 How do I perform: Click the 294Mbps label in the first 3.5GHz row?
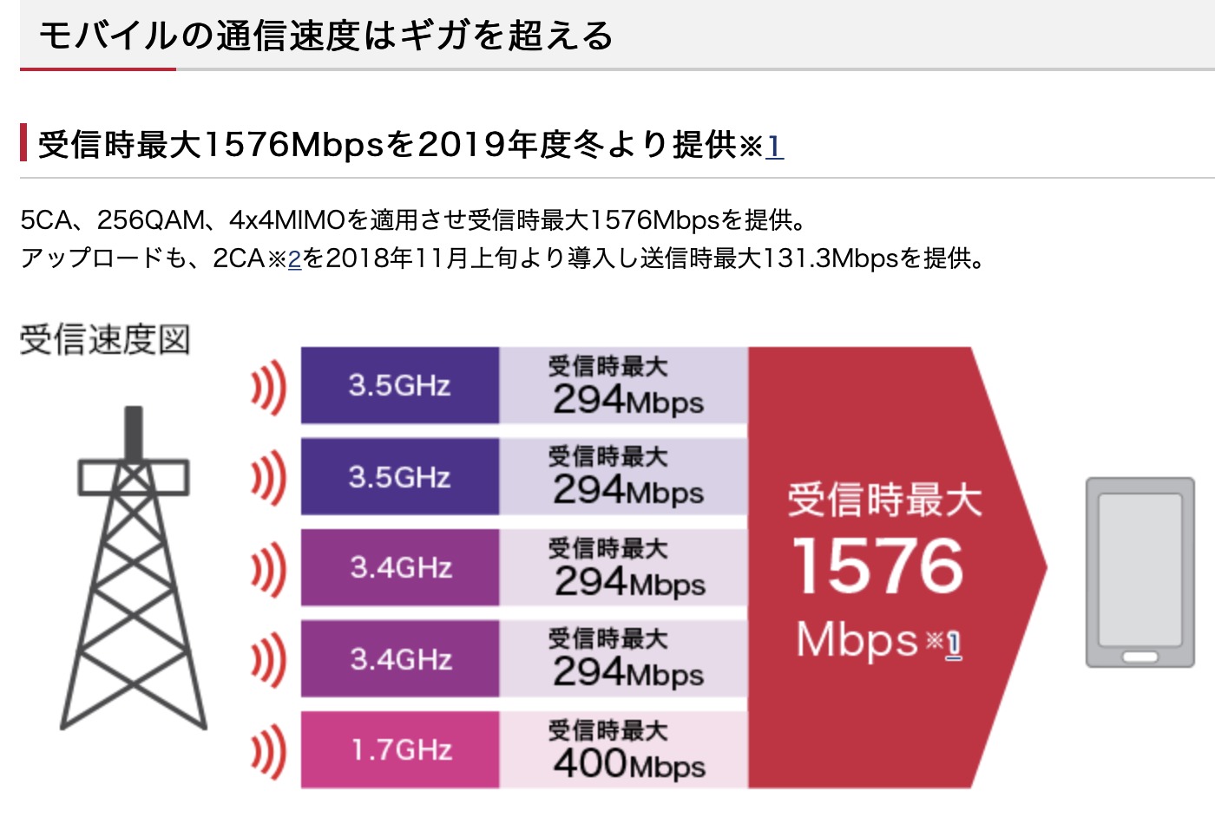tap(628, 400)
